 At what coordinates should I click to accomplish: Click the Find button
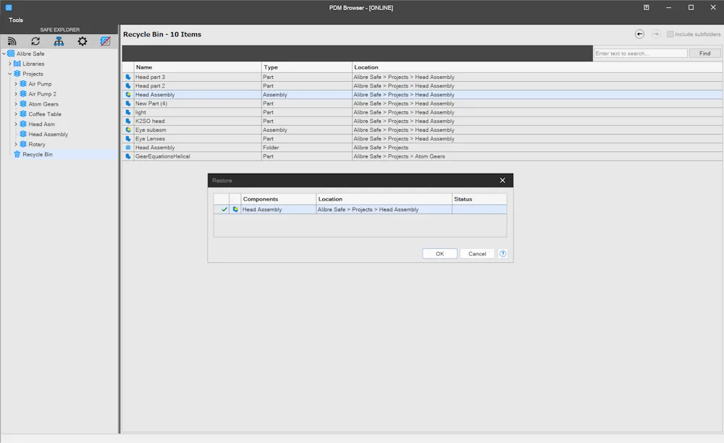(x=704, y=53)
